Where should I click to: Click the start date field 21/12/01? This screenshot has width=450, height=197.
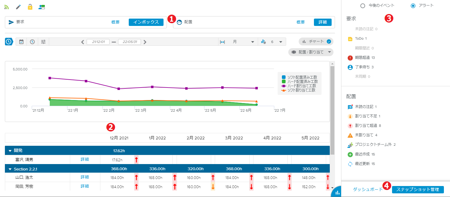pyautogui.click(x=98, y=42)
